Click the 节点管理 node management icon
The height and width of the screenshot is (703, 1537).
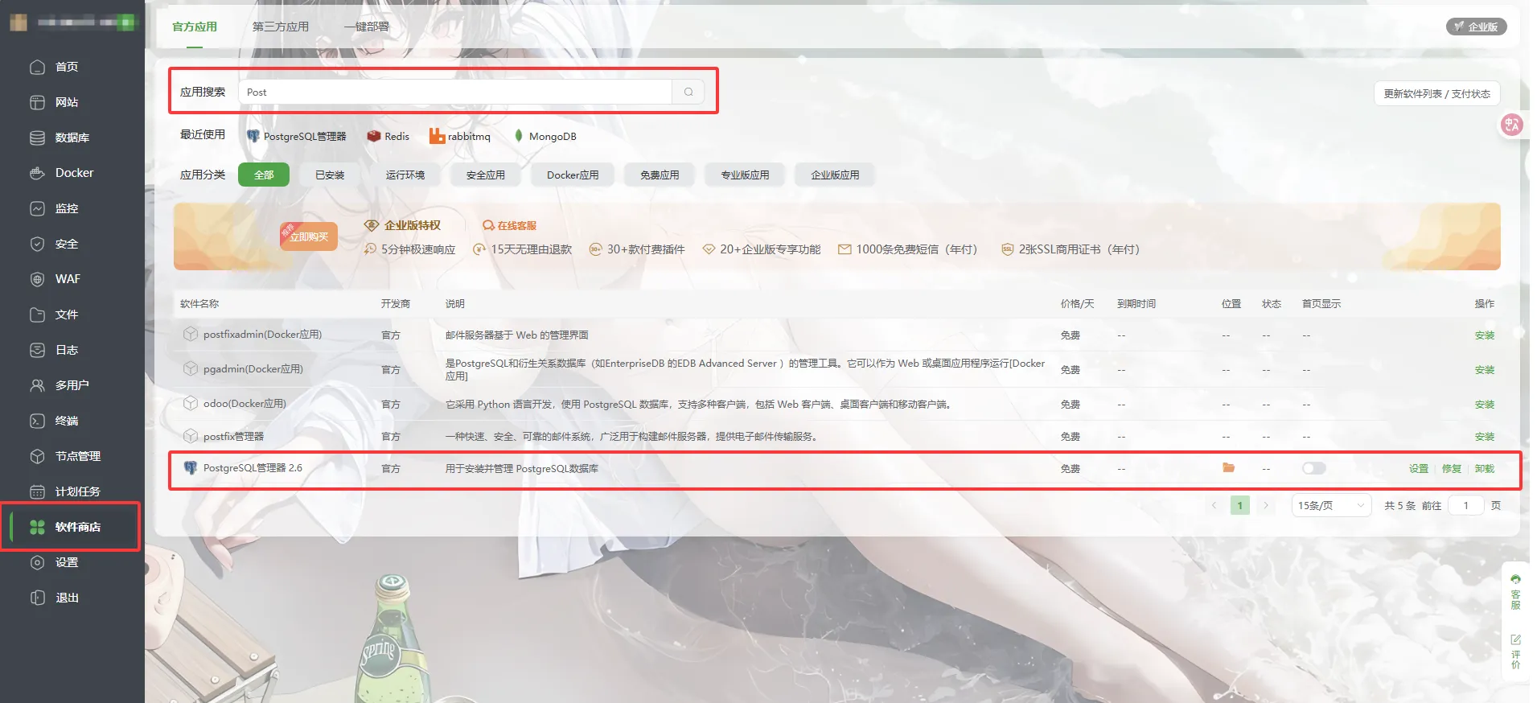pyautogui.click(x=37, y=456)
